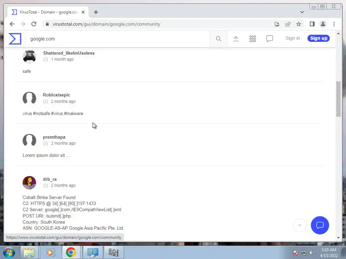Click drb_ra avatar image
Image resolution: width=346 pixels, height=259 pixels.
(29, 182)
